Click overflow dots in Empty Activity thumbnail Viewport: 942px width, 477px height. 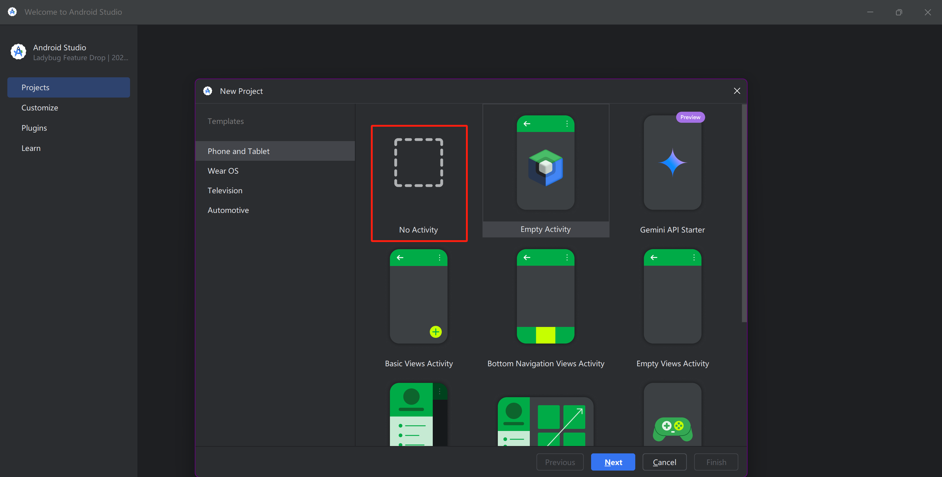click(x=567, y=124)
